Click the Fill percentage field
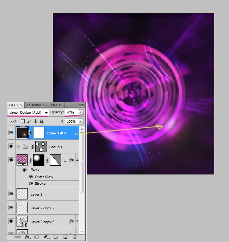Viewport: 229px width, 242px height. pyautogui.click(x=71, y=121)
